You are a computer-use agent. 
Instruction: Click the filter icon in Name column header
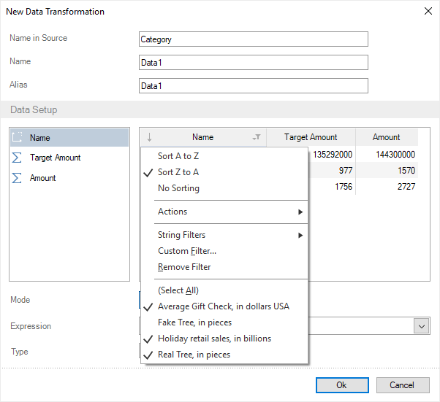click(x=257, y=137)
